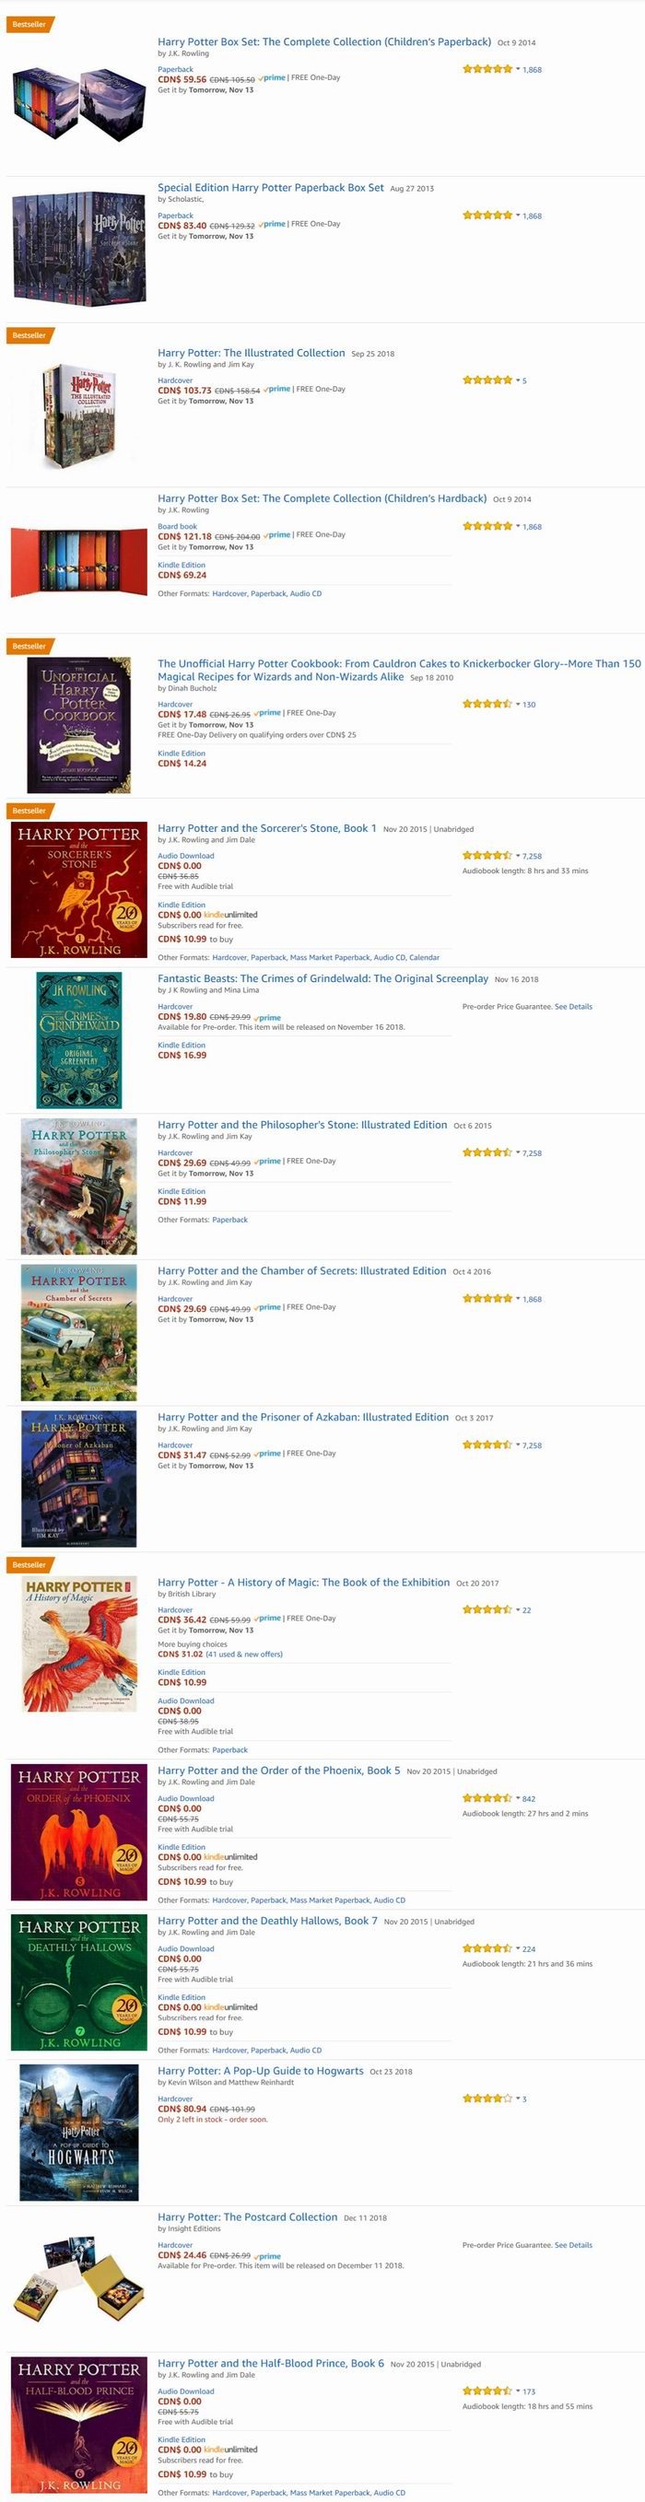
Task: Click the Chamber of Secrets: Illustrated Edition title
Action: click(x=302, y=1270)
